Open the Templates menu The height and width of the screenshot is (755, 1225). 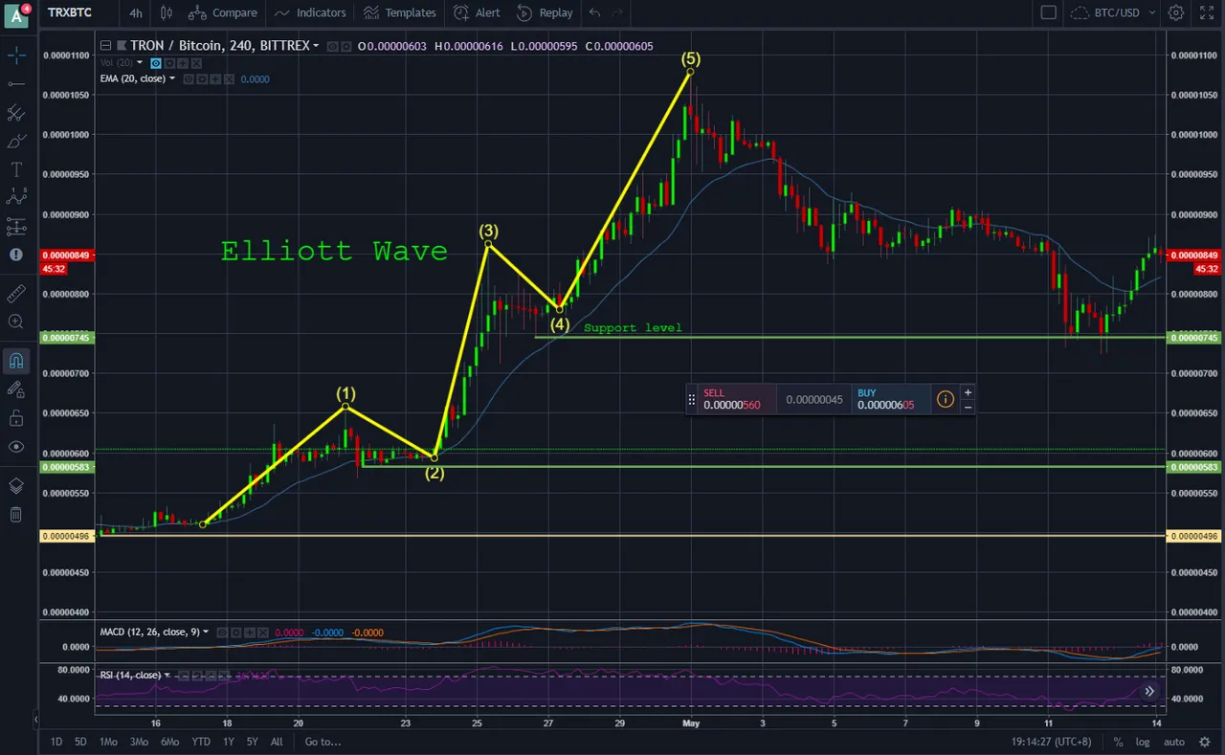tap(400, 12)
